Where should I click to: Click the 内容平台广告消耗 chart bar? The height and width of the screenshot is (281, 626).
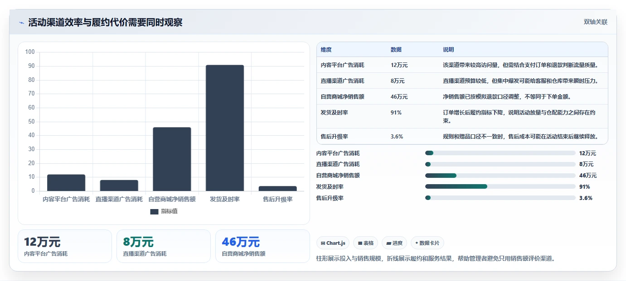(x=66, y=183)
